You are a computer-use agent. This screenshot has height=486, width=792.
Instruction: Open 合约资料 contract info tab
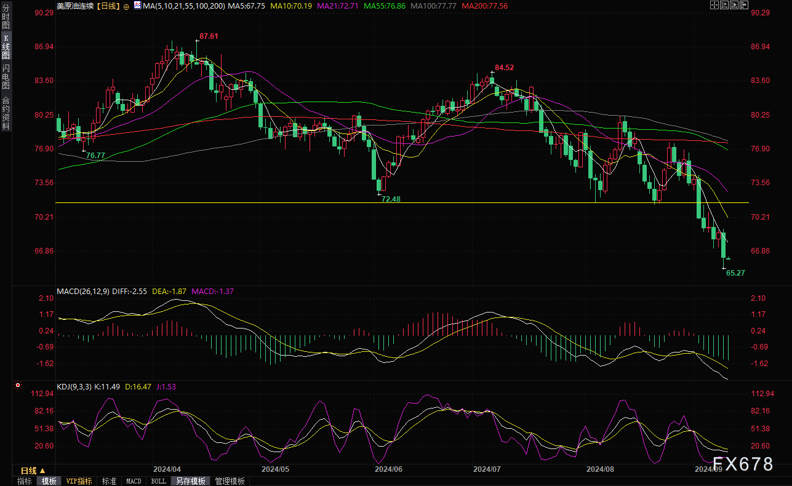[x=6, y=113]
